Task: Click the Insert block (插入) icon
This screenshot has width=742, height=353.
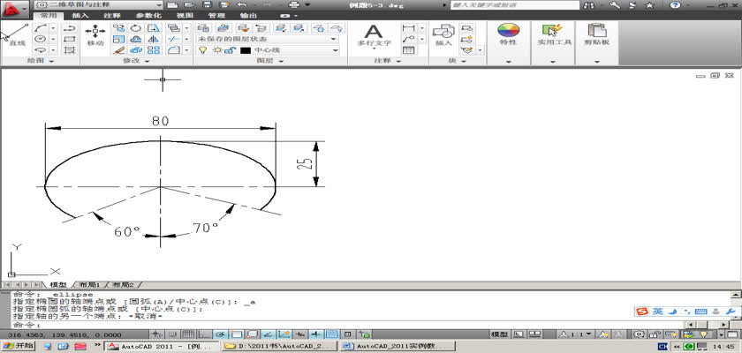Action: point(443,35)
